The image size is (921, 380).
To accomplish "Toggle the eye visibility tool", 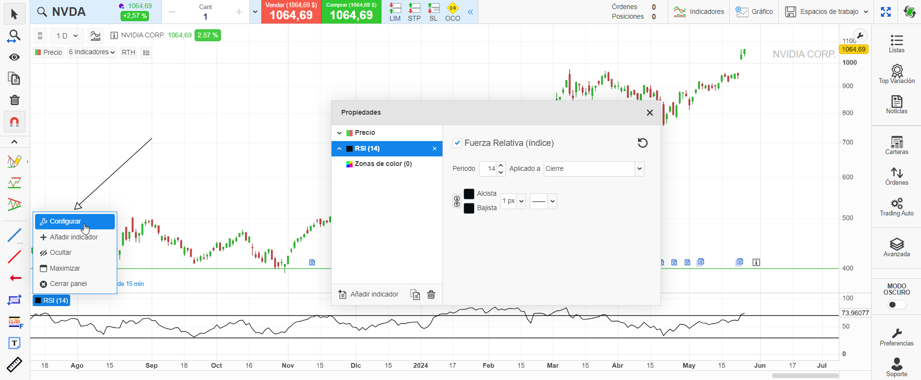I will (14, 57).
